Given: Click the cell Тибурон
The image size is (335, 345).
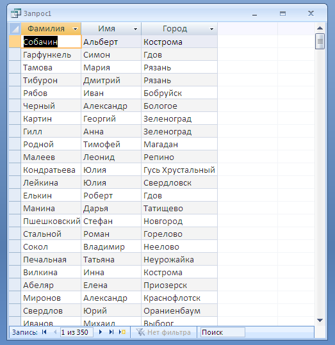Looking at the screenshot, I should tap(51, 80).
